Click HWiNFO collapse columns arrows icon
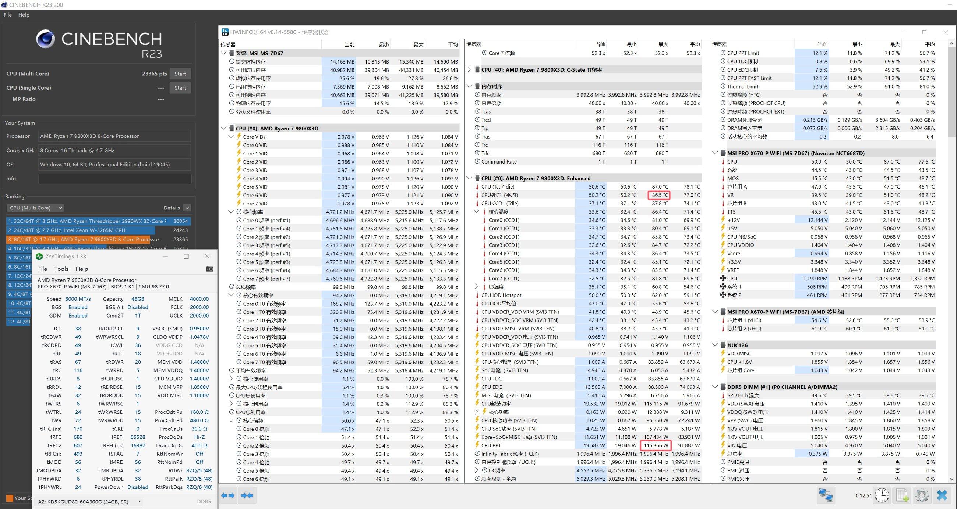The height and width of the screenshot is (509, 957). [247, 495]
